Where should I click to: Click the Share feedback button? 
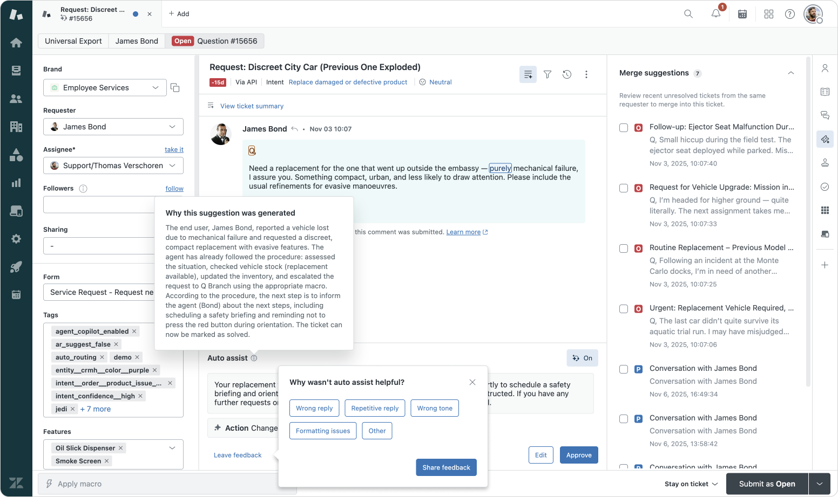pyautogui.click(x=446, y=467)
